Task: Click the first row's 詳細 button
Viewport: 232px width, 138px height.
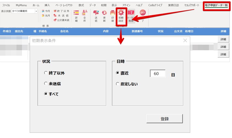Action: point(223,39)
